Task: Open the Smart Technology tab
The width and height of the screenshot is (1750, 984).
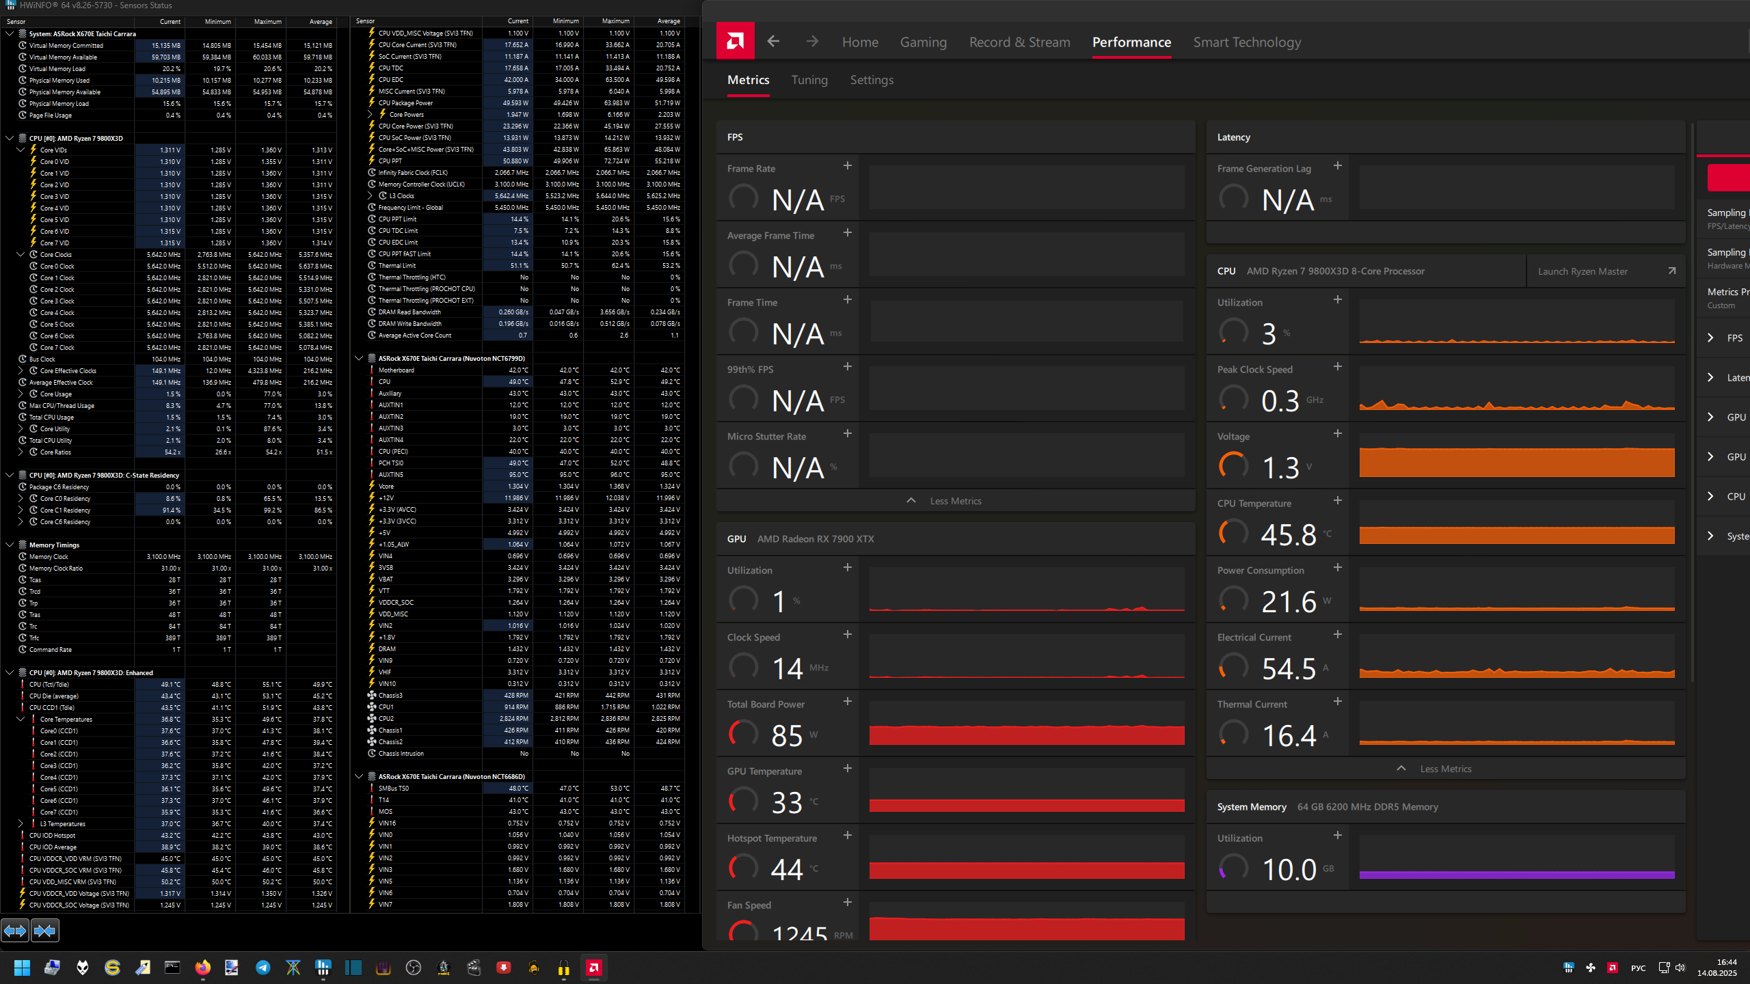Action: pos(1246,42)
